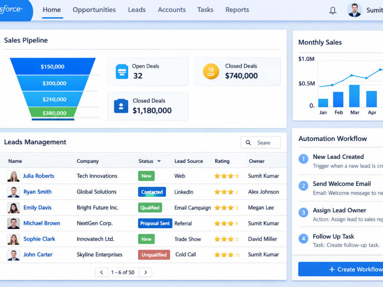Click the Contacted status badge

[x=152, y=192]
